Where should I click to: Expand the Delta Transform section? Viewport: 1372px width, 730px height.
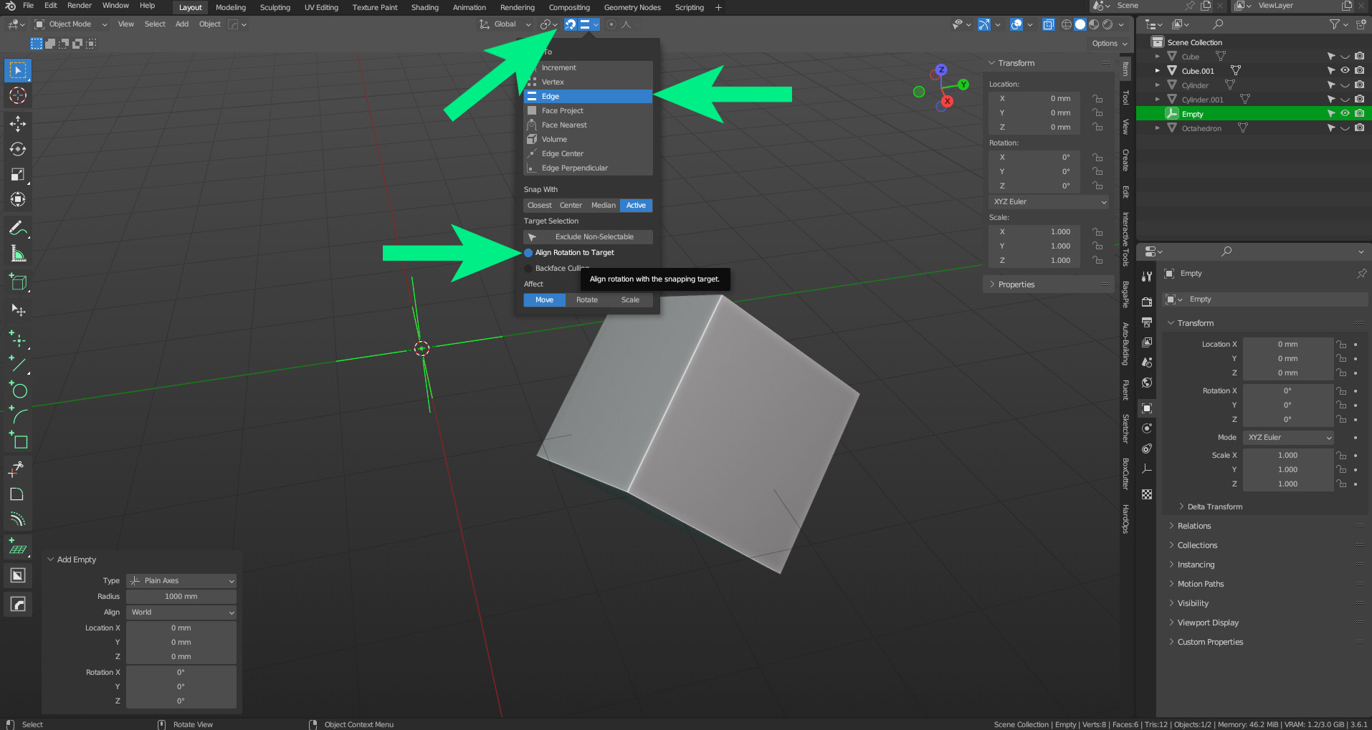(x=1214, y=506)
